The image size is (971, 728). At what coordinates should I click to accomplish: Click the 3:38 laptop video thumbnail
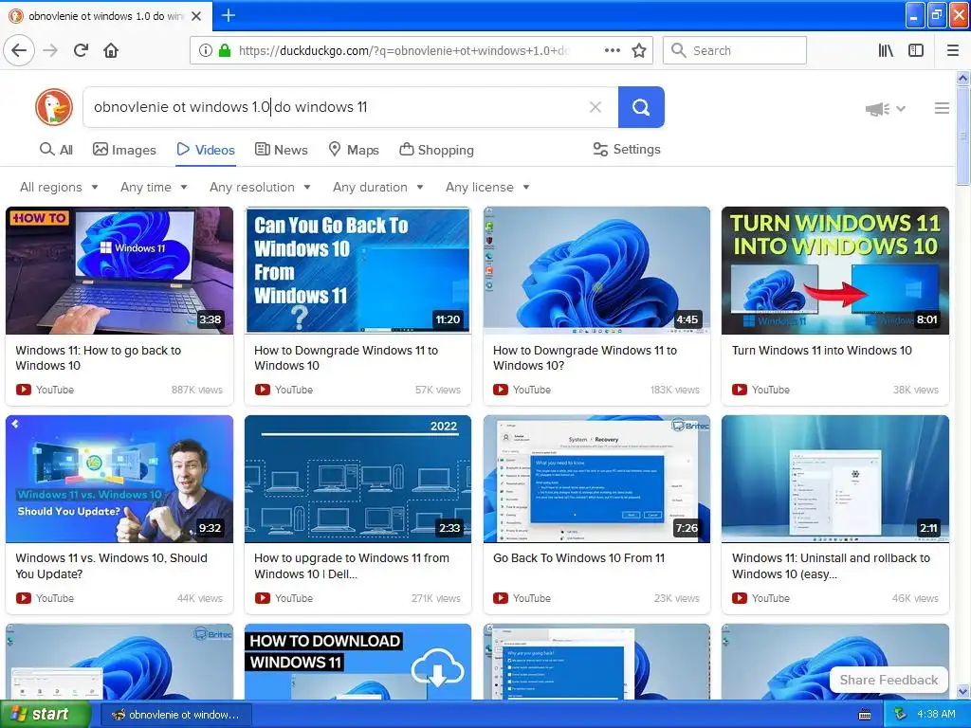point(119,270)
